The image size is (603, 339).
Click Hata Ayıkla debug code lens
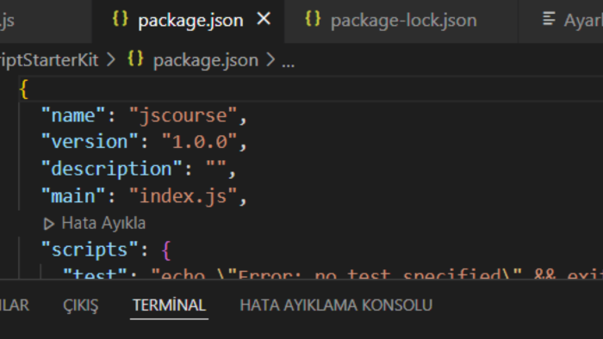coord(103,223)
